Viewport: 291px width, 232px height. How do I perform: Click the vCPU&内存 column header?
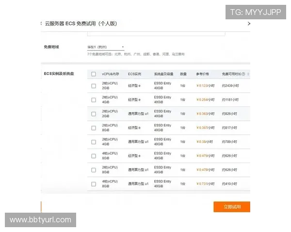(110, 74)
